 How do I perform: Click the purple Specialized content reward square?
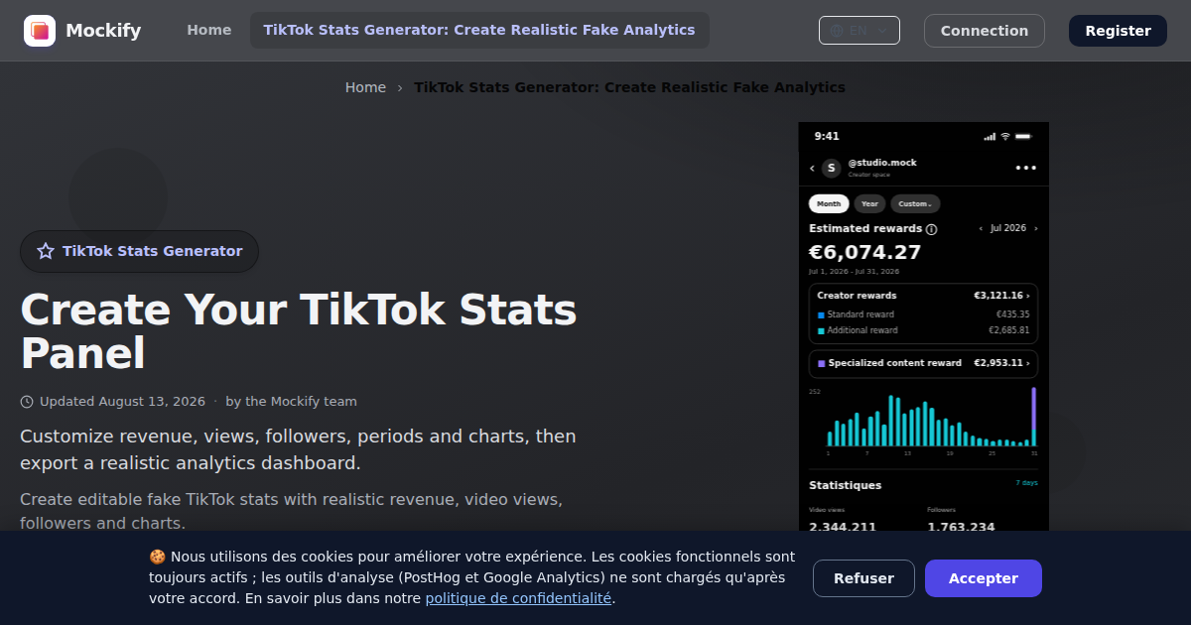pos(821,364)
